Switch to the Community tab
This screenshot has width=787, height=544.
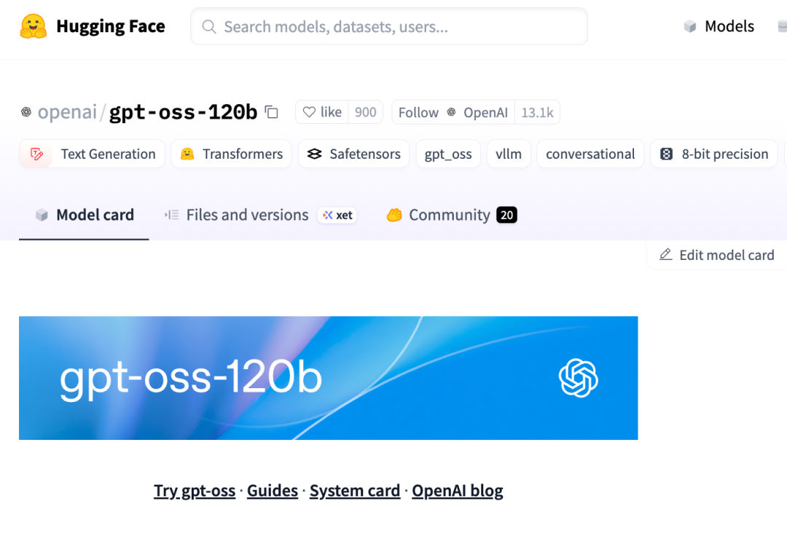[x=450, y=215]
